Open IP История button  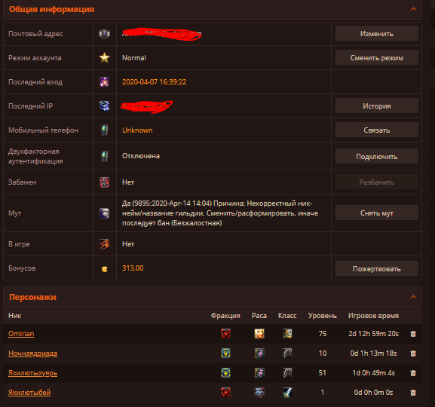377,106
